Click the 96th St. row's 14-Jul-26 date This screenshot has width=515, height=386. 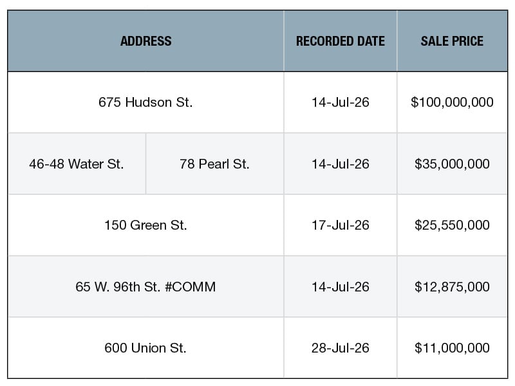[341, 286]
